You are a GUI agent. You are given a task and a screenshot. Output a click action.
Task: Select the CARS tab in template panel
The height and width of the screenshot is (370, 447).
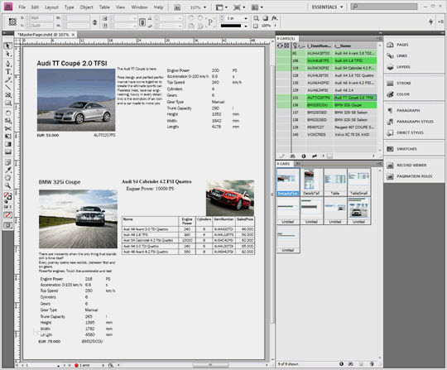[x=284, y=164]
